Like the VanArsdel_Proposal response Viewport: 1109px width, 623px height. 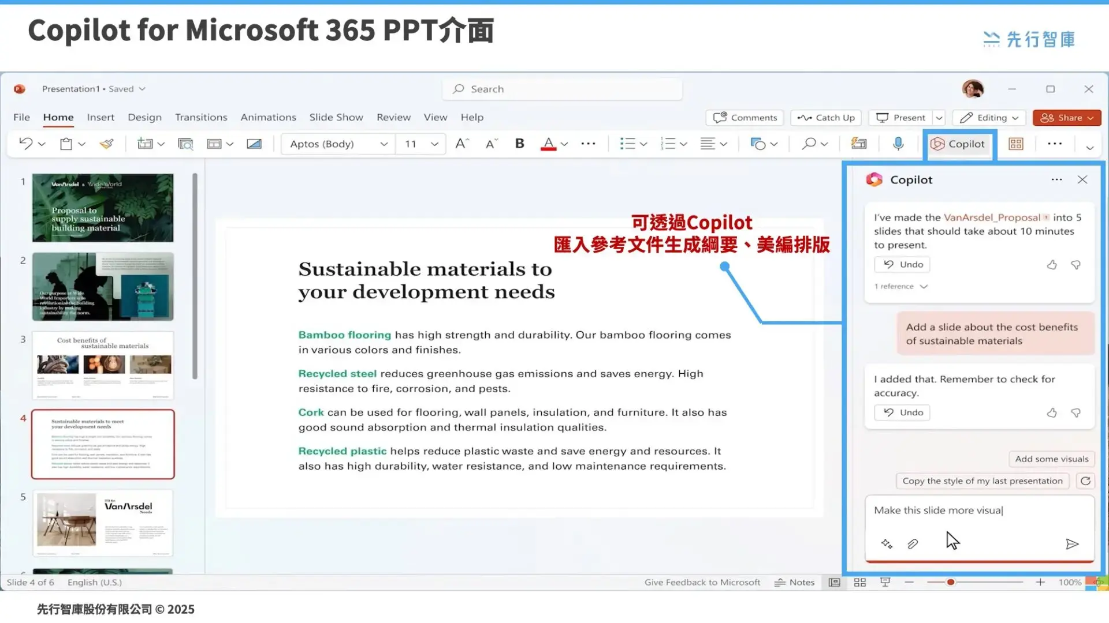click(x=1052, y=265)
